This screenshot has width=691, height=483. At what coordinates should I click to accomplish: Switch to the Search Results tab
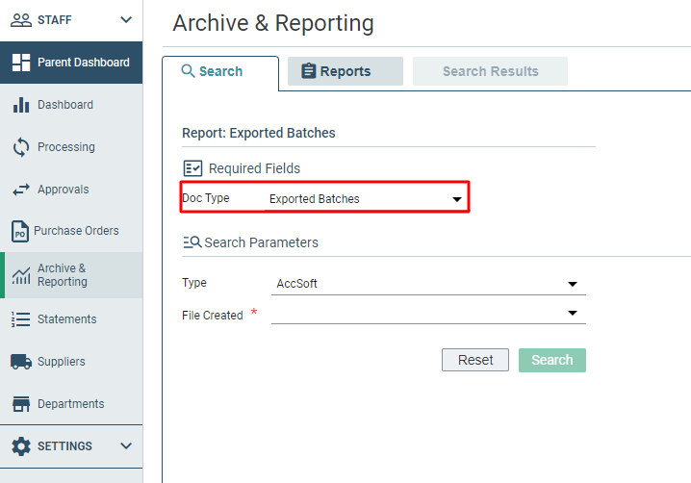click(x=490, y=71)
